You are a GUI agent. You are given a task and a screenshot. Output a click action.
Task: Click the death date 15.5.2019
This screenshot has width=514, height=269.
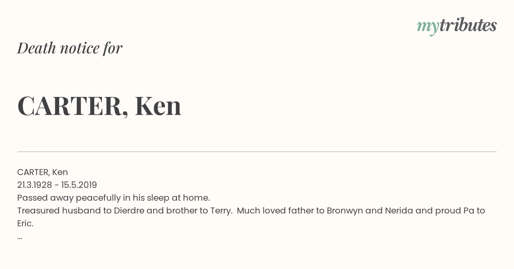point(79,185)
